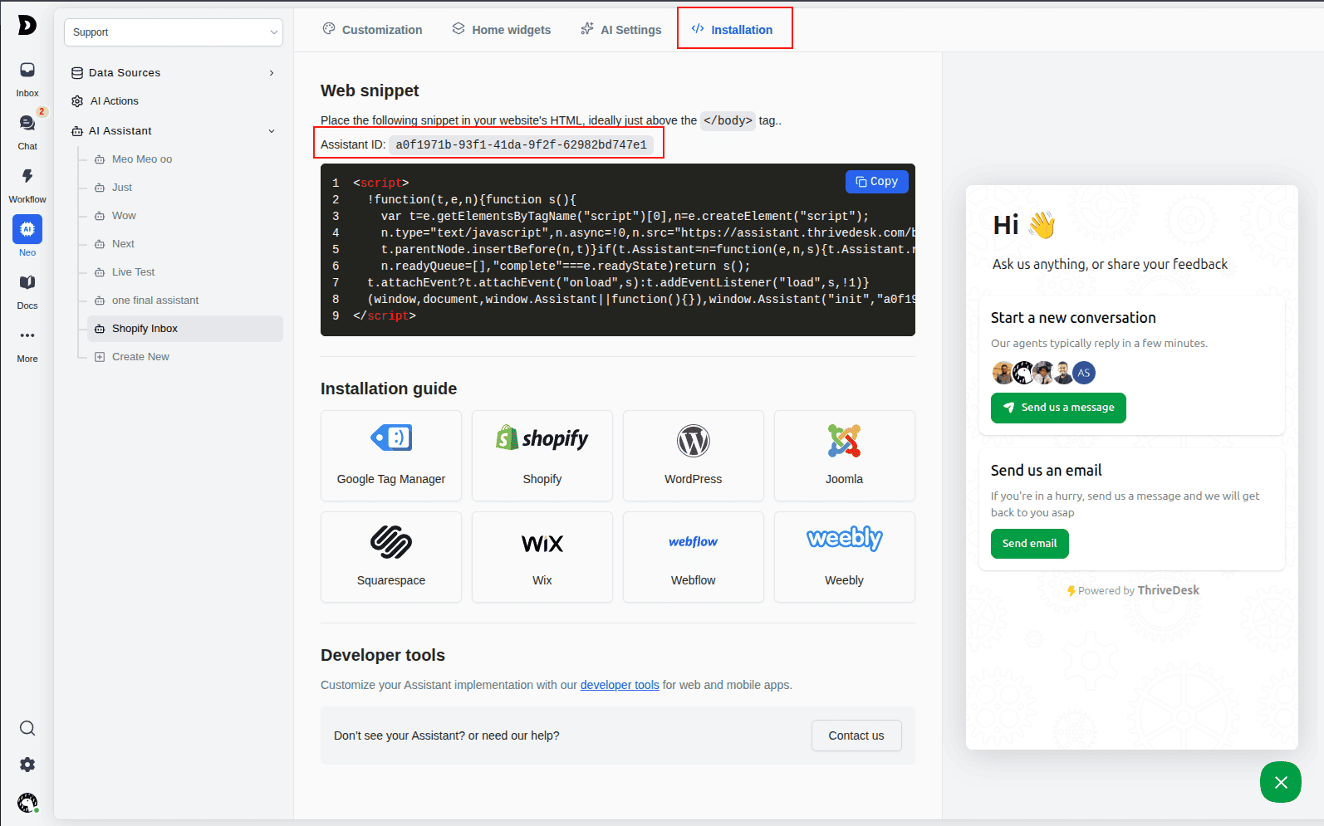Open the AI Settings tab
The width and height of the screenshot is (1324, 826).
620,30
